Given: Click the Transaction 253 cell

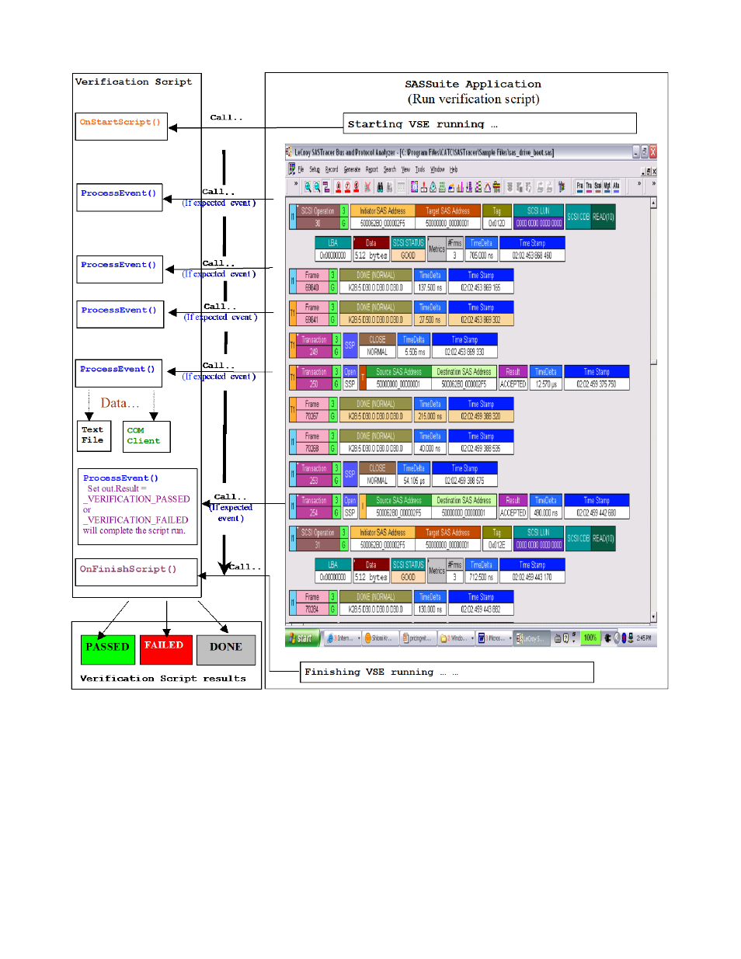Looking at the screenshot, I should [315, 474].
